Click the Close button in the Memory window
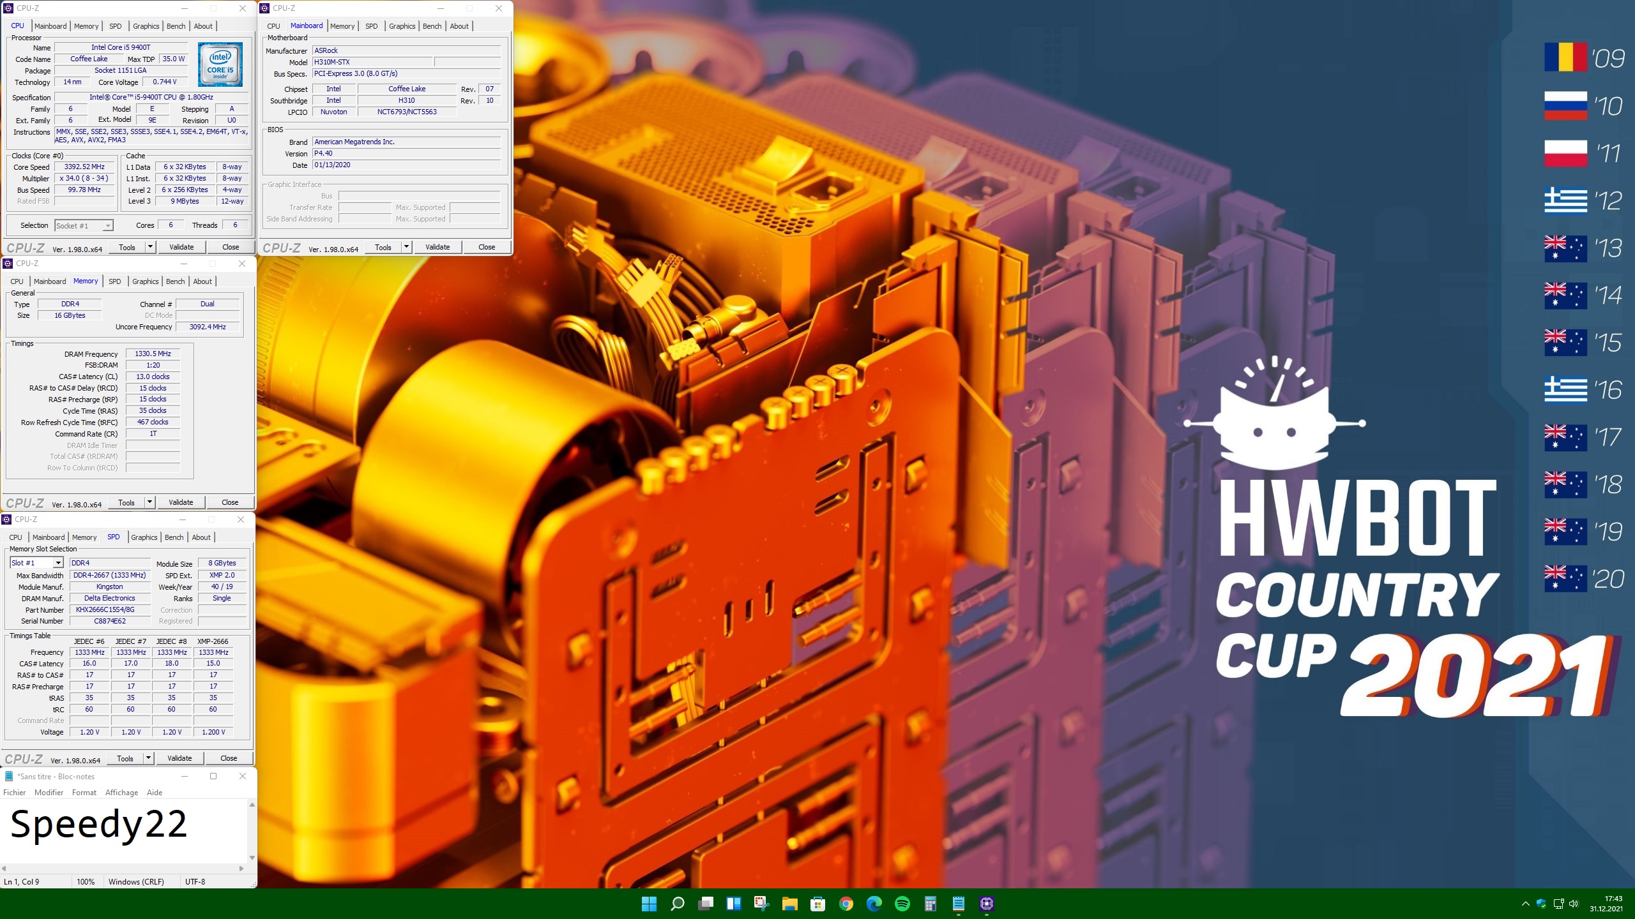 click(x=230, y=502)
